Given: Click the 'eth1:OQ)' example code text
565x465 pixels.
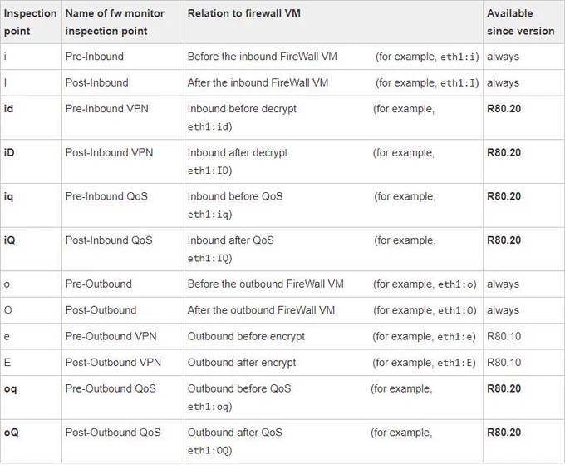Looking at the screenshot, I should tap(209, 450).
